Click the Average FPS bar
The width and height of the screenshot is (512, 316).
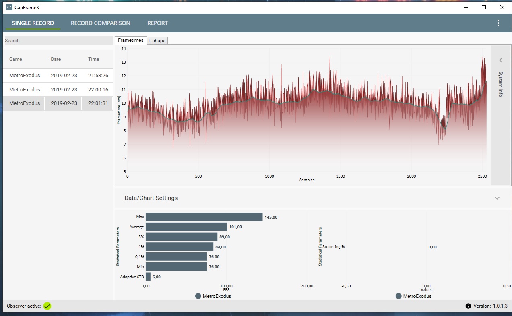[186, 227]
